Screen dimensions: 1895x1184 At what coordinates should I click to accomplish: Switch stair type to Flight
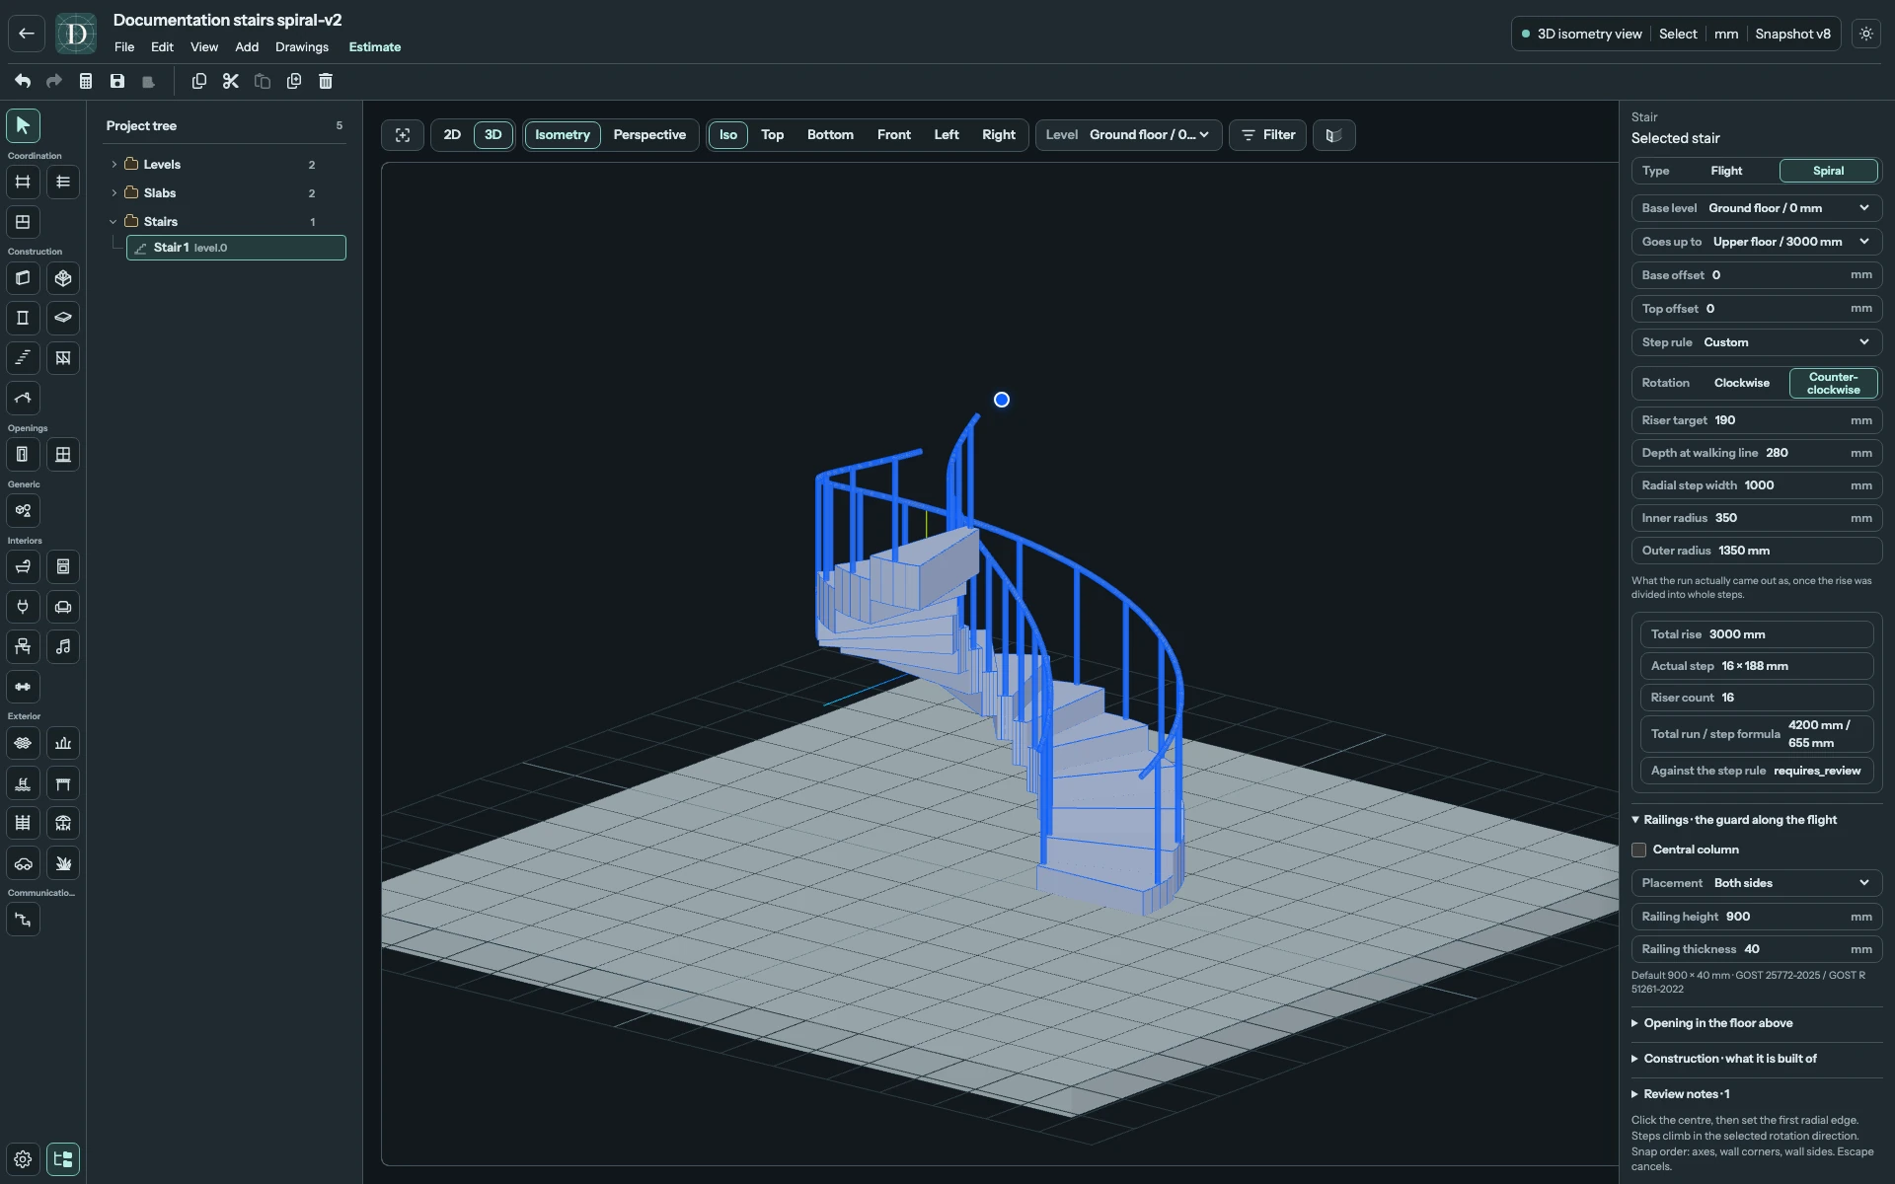(1726, 171)
